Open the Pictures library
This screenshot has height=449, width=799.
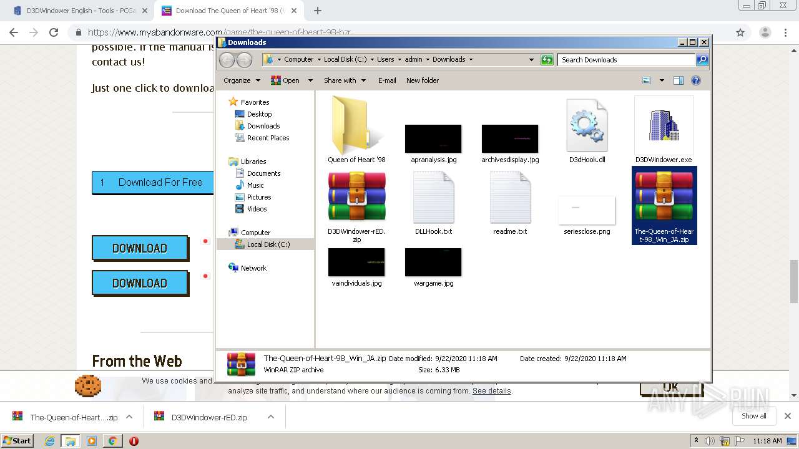[259, 197]
